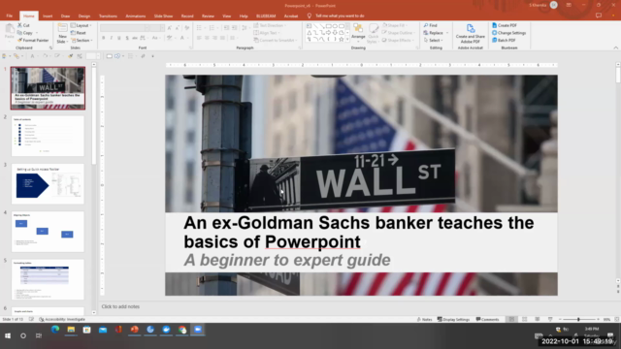
Task: Open the Shape Fill dropdown
Action: point(395,25)
